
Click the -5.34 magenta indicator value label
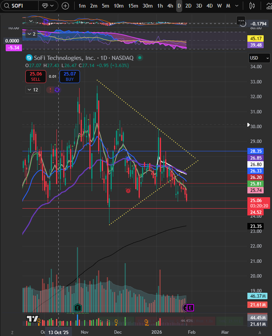point(14,47)
